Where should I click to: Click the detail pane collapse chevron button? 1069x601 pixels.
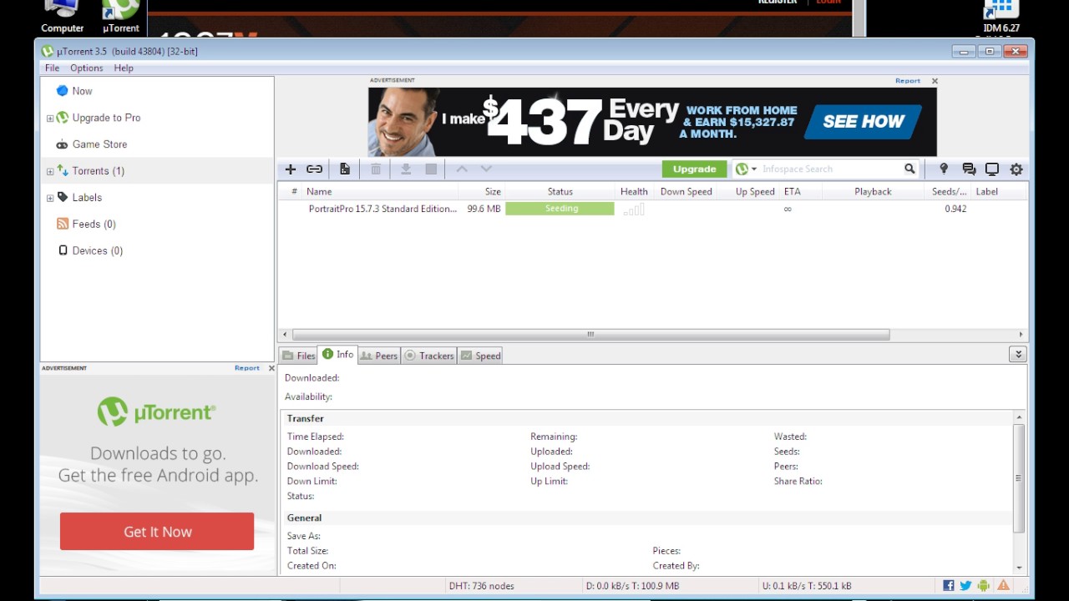[1017, 355]
